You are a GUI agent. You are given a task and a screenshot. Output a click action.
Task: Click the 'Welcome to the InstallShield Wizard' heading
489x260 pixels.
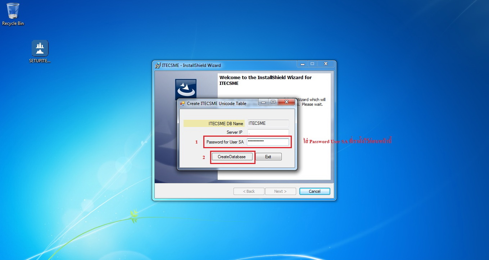(x=266, y=80)
